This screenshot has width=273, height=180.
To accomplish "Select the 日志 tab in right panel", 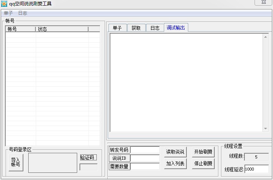I will (x=155, y=28).
